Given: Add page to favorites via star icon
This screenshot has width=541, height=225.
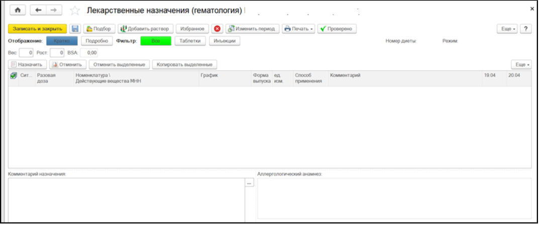Looking at the screenshot, I should [x=75, y=11].
